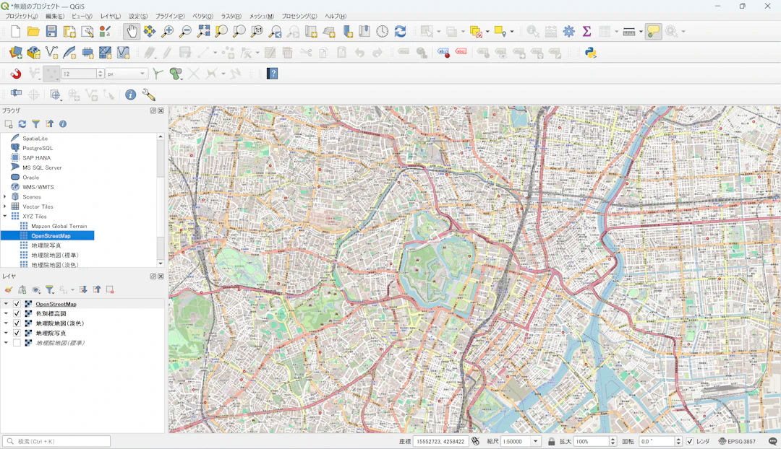Toggle the Render checkbox in status bar
The height and width of the screenshot is (449, 781).
[x=690, y=441]
